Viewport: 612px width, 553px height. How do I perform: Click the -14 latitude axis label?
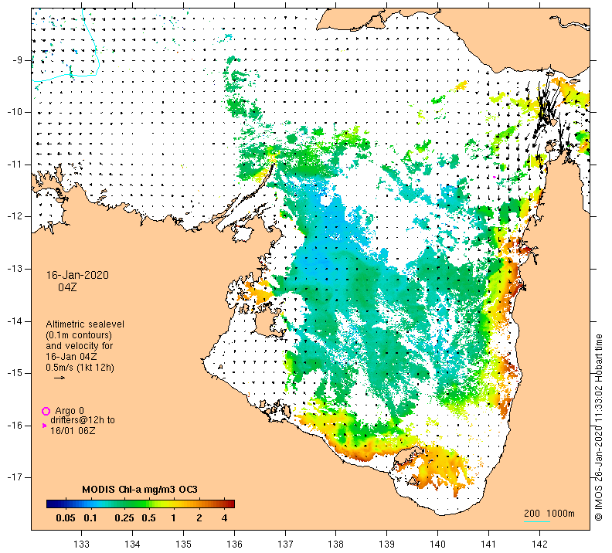tap(15, 321)
